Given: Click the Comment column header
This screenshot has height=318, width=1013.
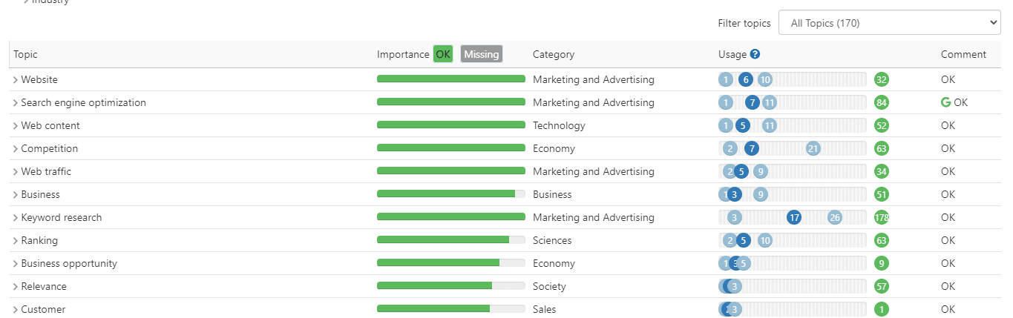Looking at the screenshot, I should click(963, 54).
